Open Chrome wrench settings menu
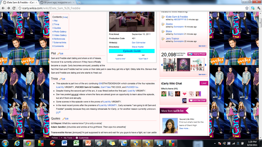262x147 pixels. click(x=259, y=8)
